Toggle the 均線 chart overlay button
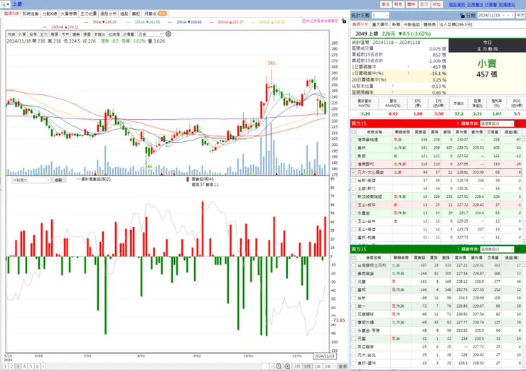Screen dimensions: 526x371 [11, 34]
